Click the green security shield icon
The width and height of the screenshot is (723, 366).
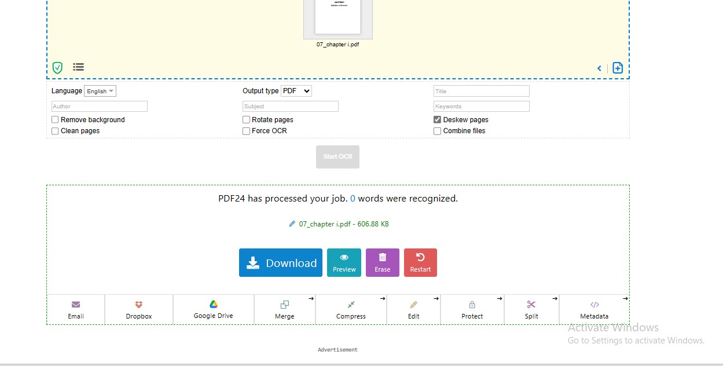57,68
